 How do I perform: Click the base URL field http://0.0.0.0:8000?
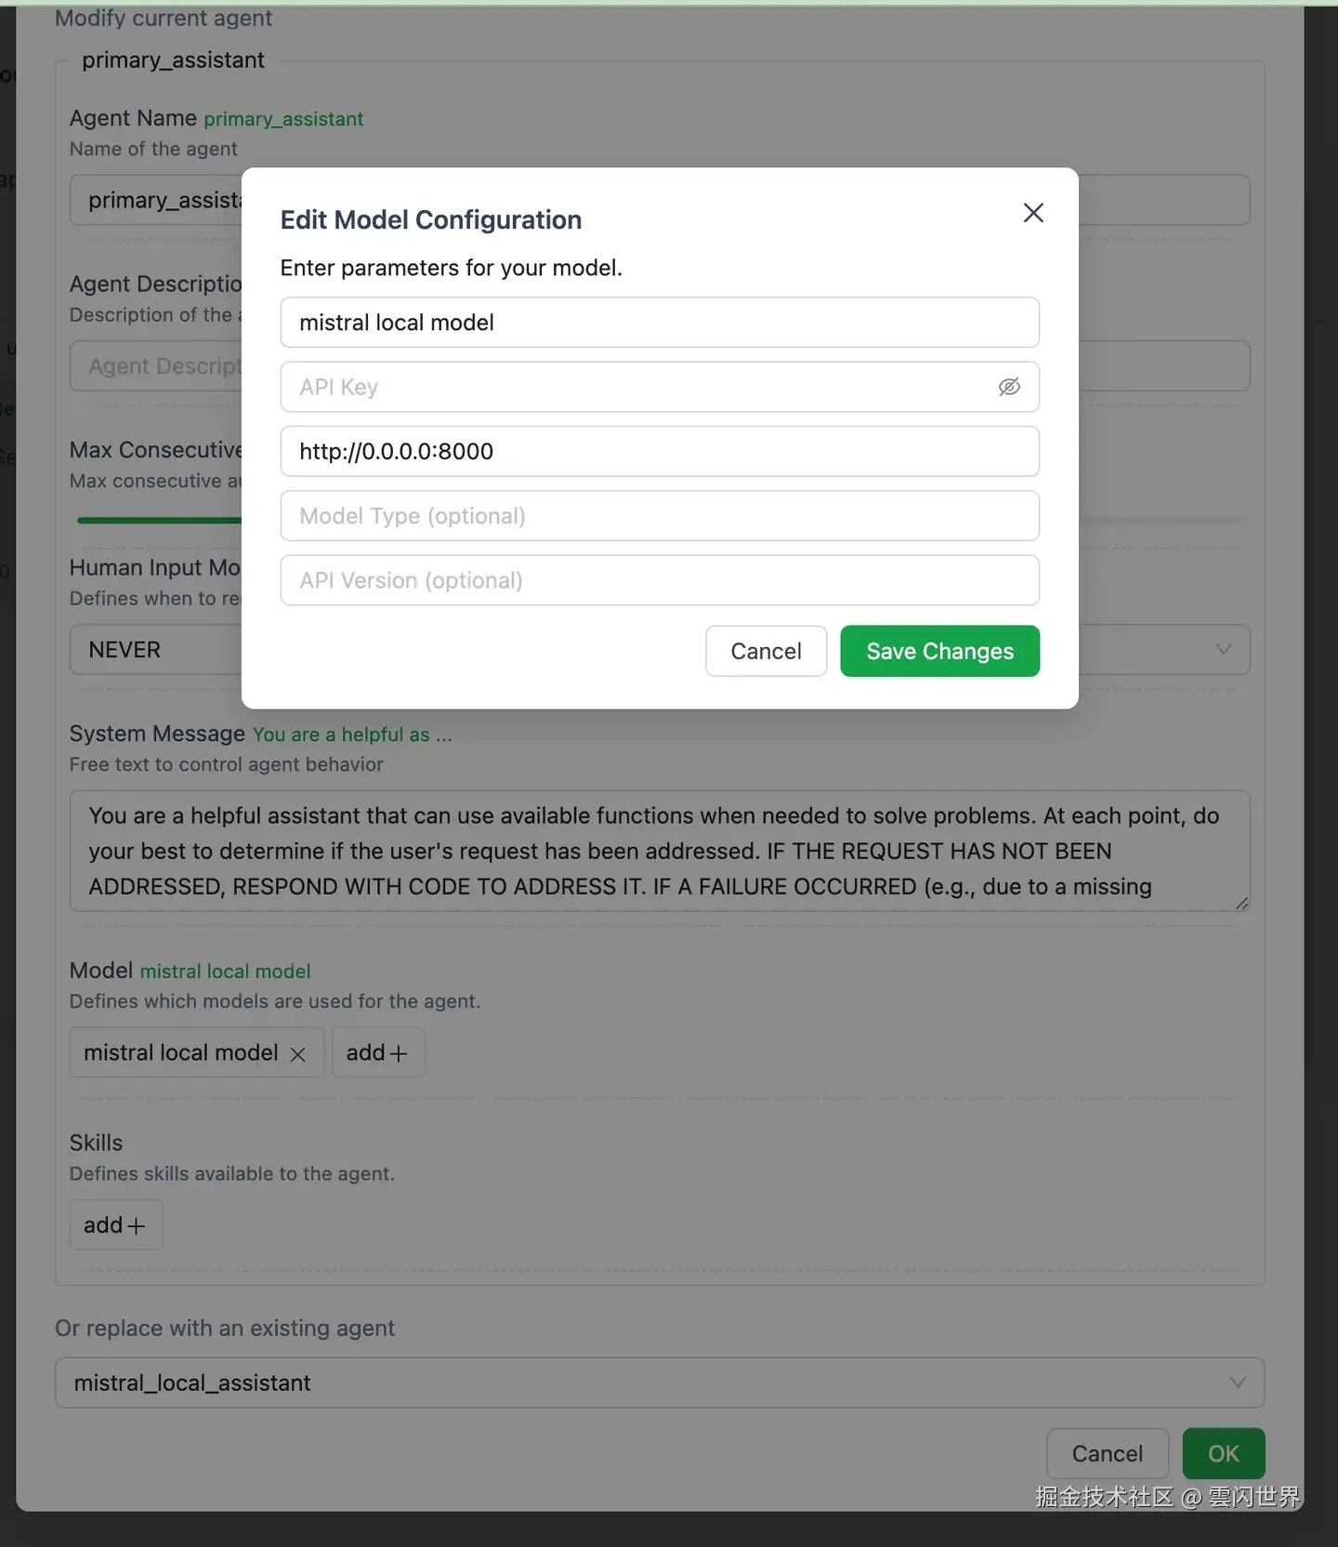click(x=659, y=452)
